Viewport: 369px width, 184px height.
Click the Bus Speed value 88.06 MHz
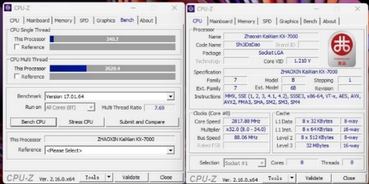pyautogui.click(x=246, y=137)
